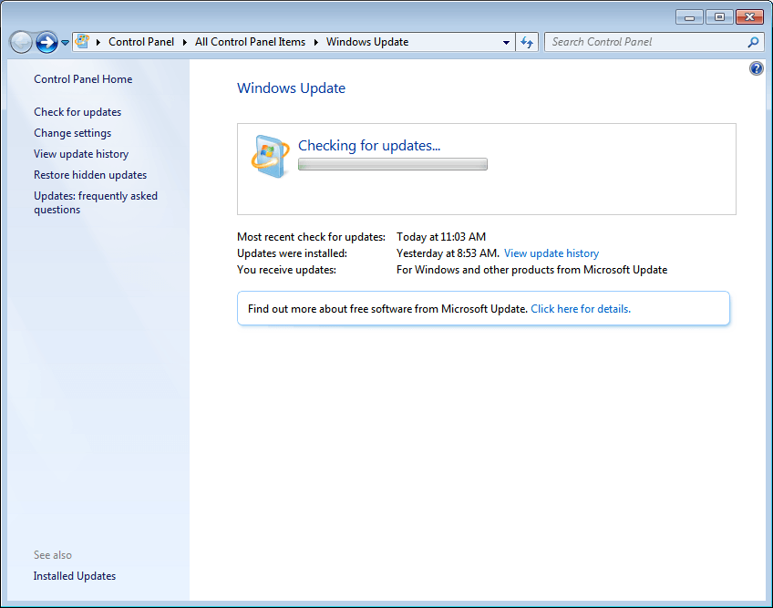Open the recent pages dropdown arrow

(65, 43)
